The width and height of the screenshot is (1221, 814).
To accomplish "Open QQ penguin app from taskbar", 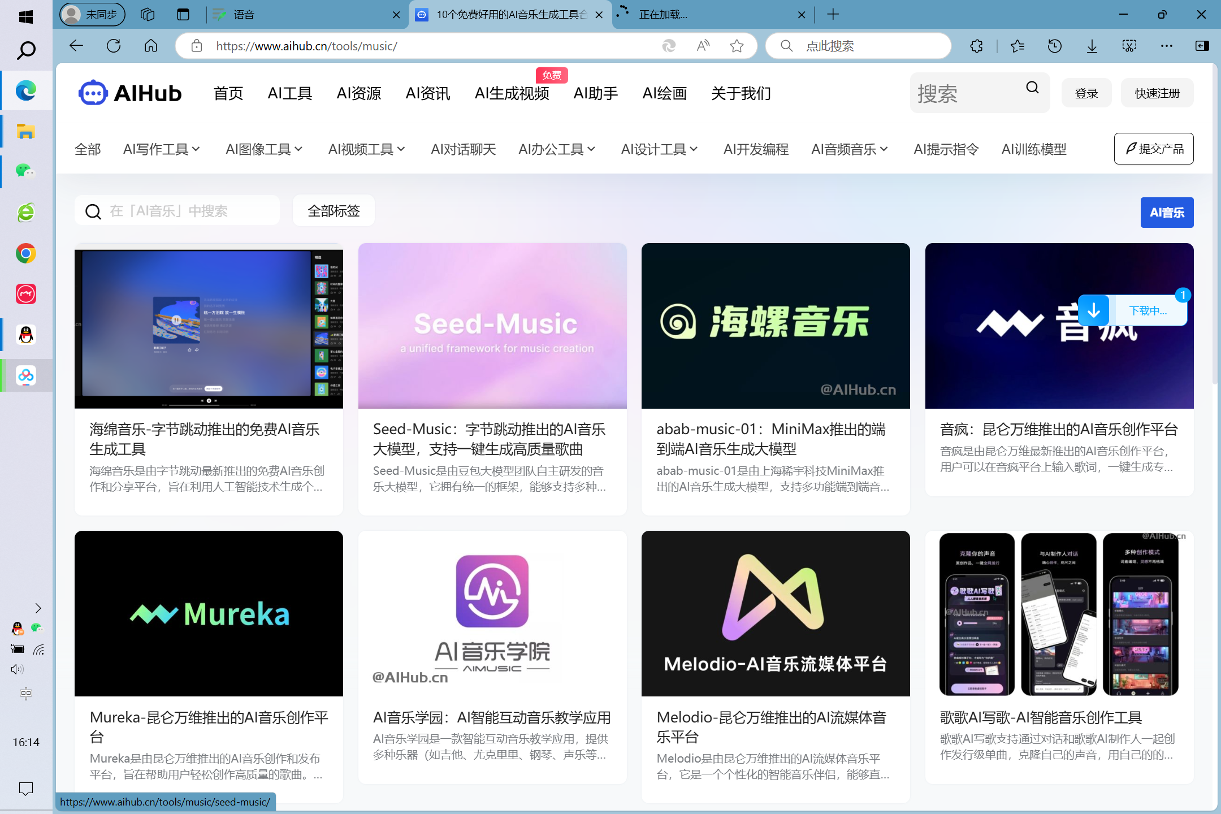I will point(26,335).
